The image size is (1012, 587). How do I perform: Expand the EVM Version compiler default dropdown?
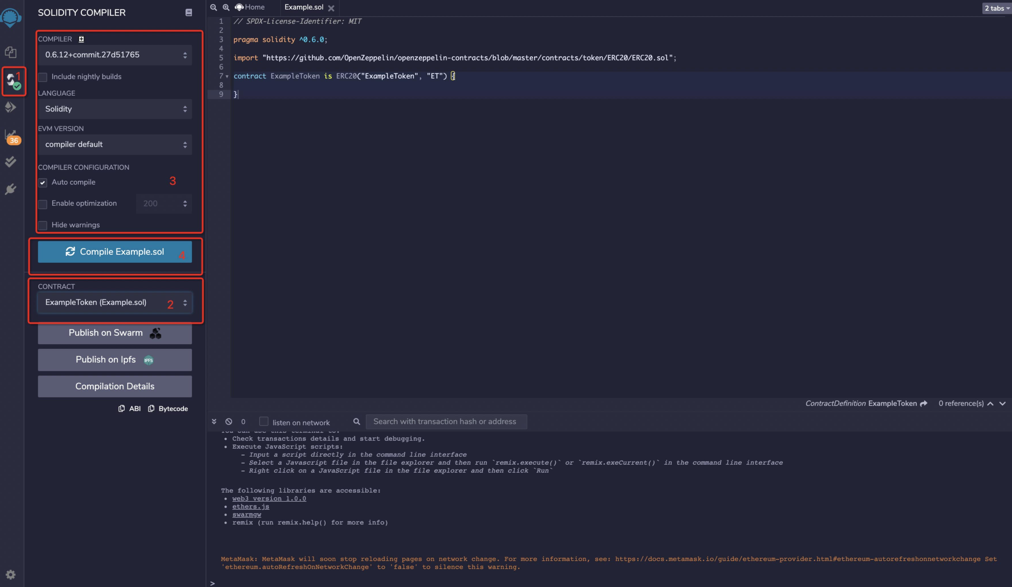115,145
